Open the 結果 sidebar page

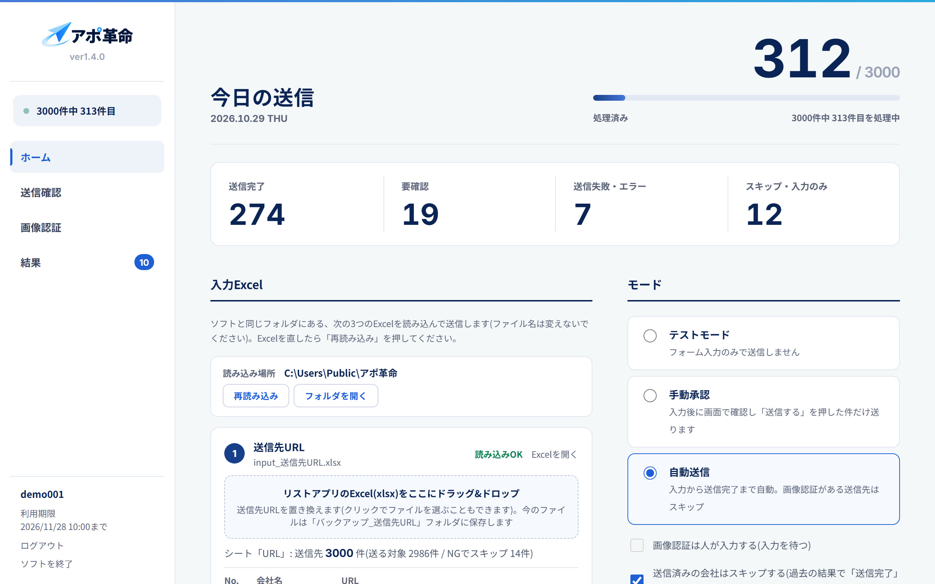click(x=87, y=263)
